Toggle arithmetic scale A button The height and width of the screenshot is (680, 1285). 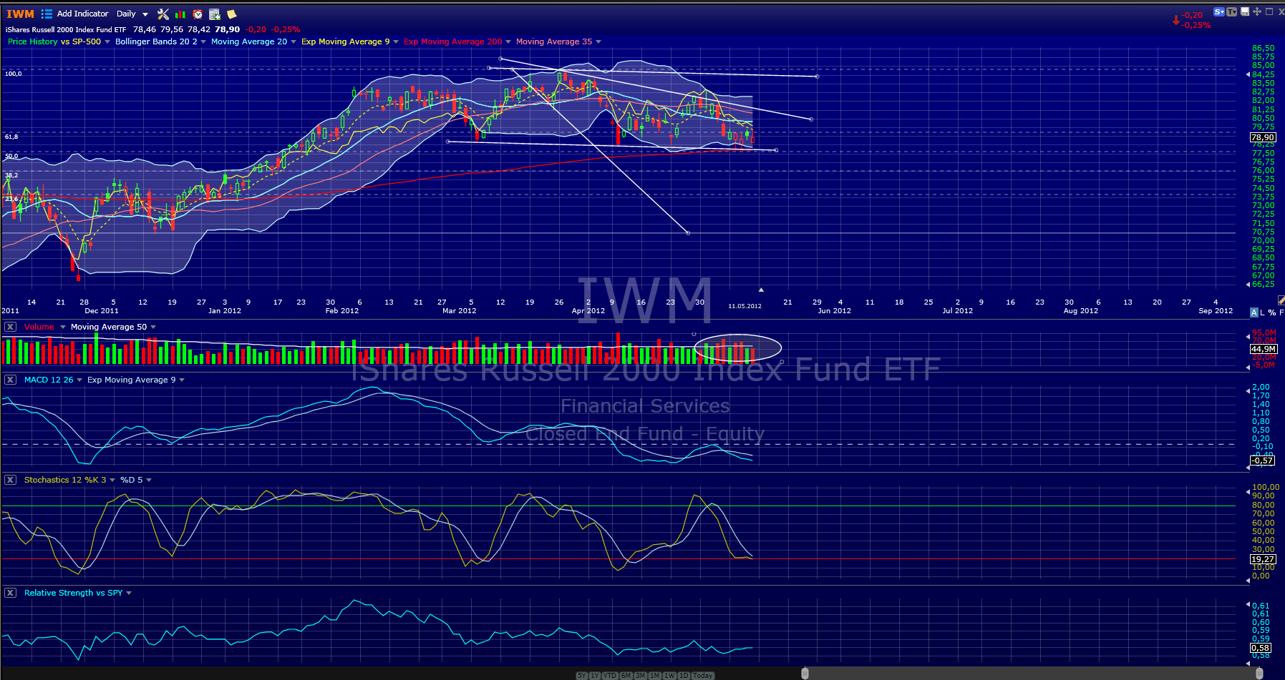click(1254, 312)
